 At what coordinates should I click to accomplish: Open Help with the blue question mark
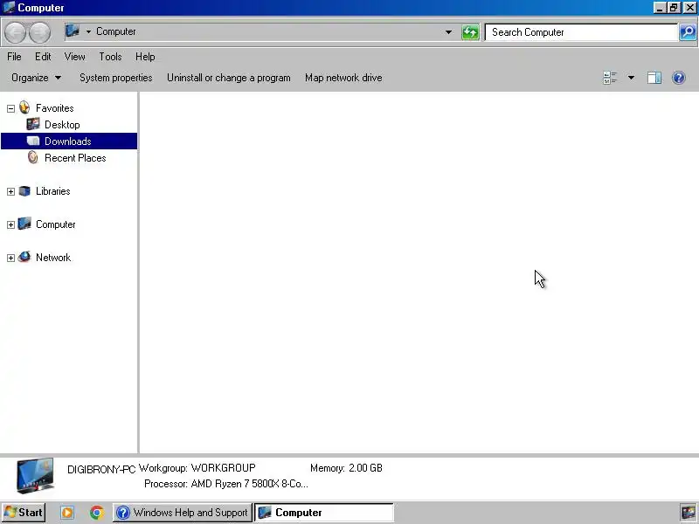pos(679,78)
